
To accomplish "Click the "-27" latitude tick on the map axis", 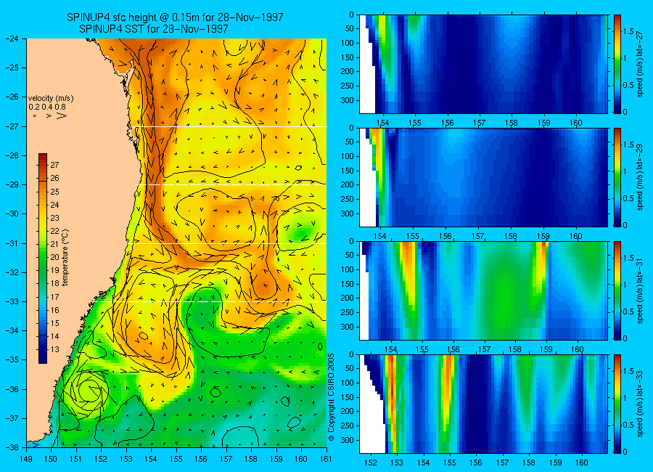I will (12, 126).
